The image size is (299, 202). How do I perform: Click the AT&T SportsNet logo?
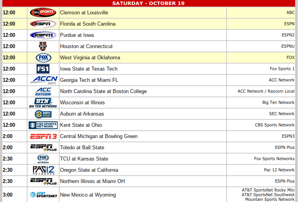(x=43, y=195)
